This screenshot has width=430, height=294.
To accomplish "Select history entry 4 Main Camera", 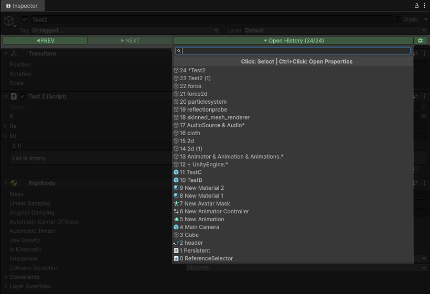I will 199,227.
